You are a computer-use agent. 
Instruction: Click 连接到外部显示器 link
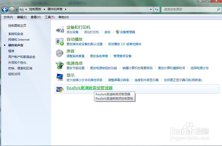click(146, 80)
